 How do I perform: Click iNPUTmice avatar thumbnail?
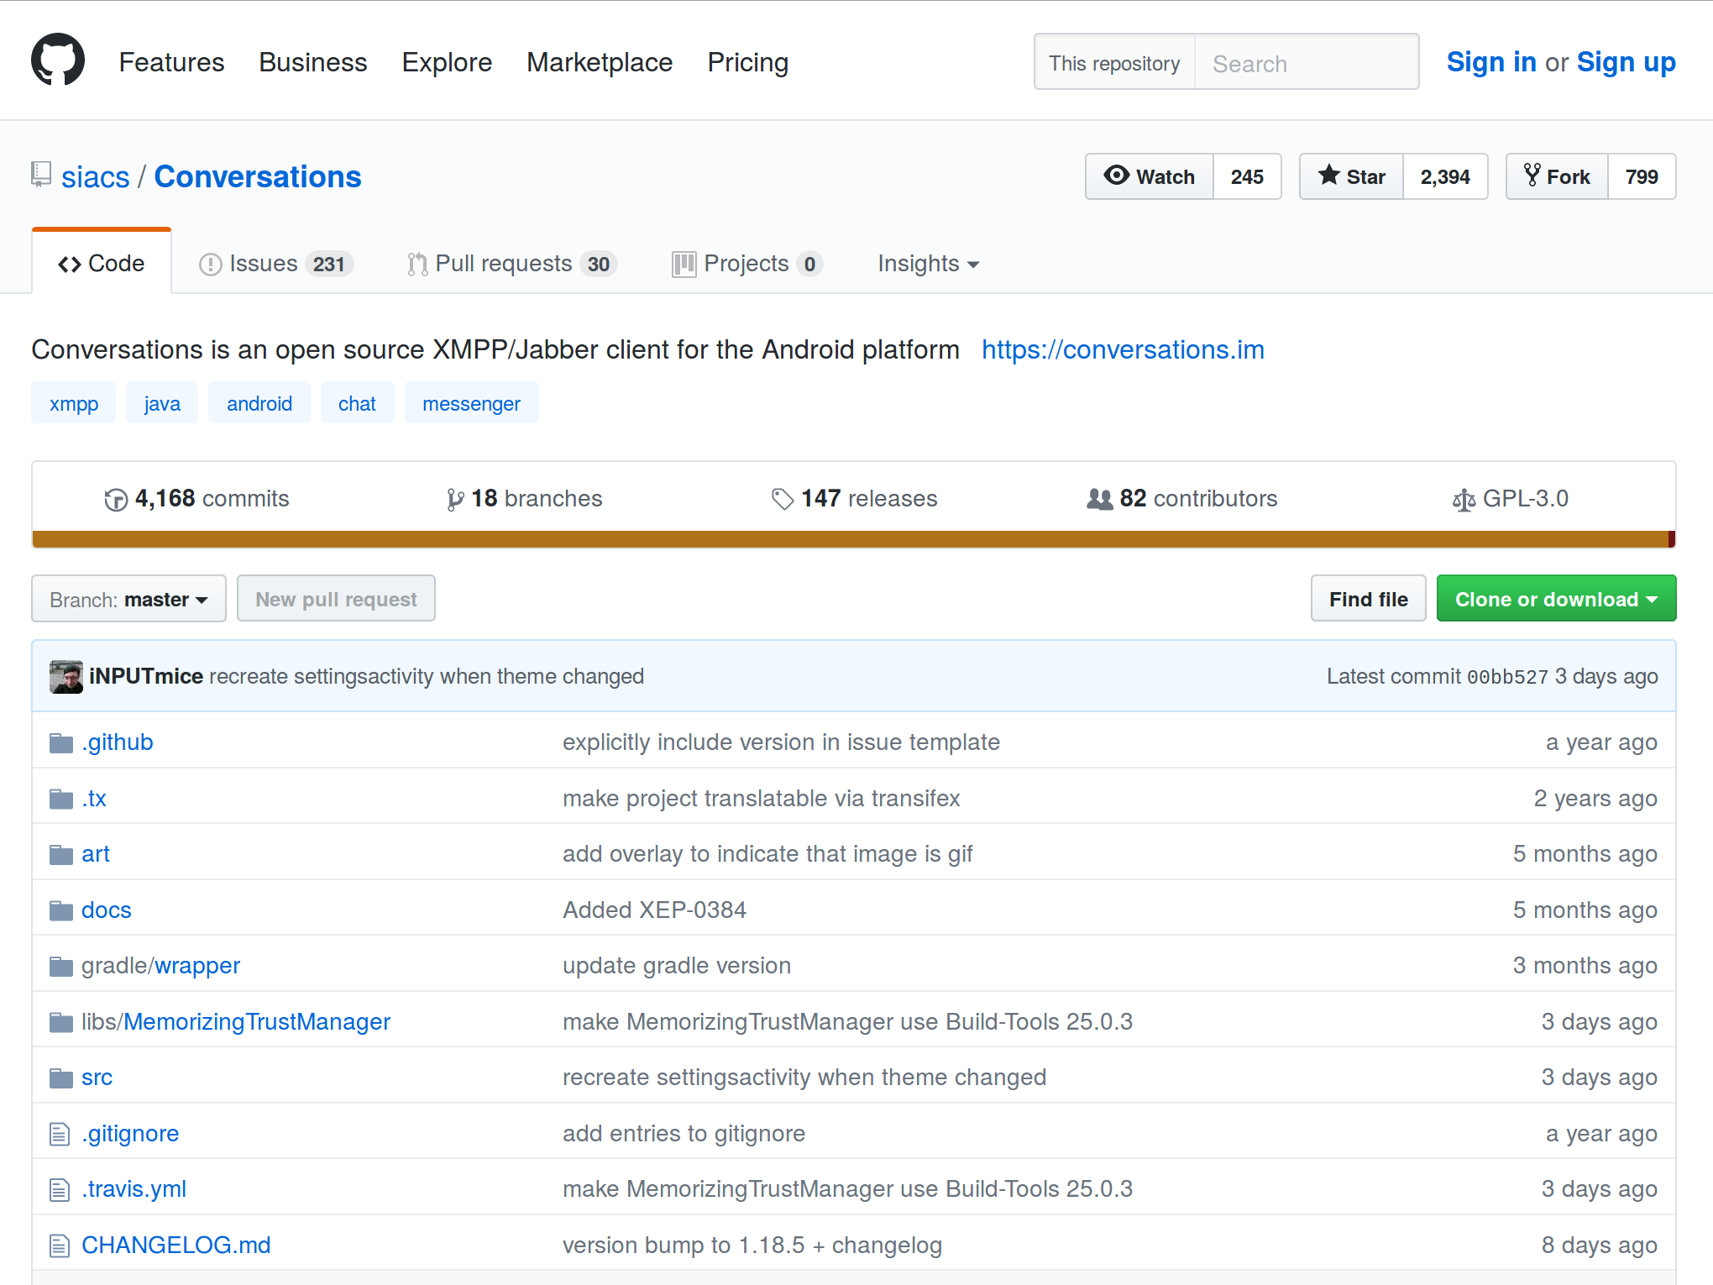tap(66, 677)
